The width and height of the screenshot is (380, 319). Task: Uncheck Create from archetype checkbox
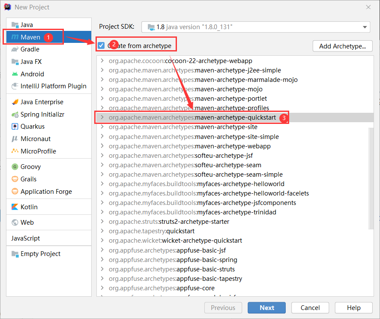point(101,45)
